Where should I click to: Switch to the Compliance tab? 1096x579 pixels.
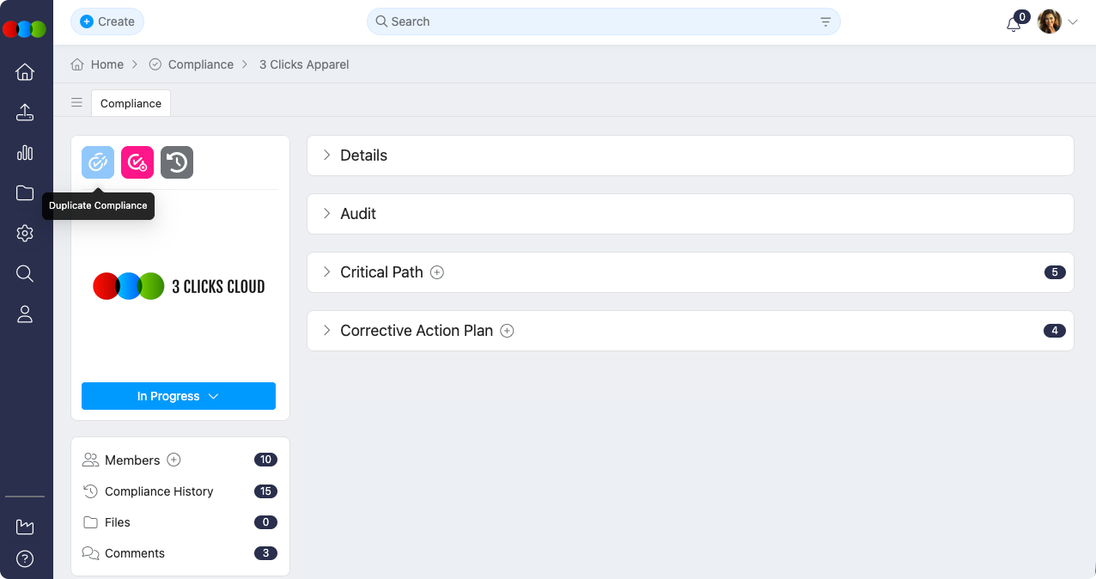pyautogui.click(x=131, y=102)
